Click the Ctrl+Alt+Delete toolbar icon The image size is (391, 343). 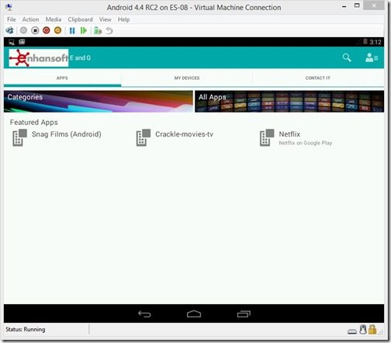click(x=10, y=30)
